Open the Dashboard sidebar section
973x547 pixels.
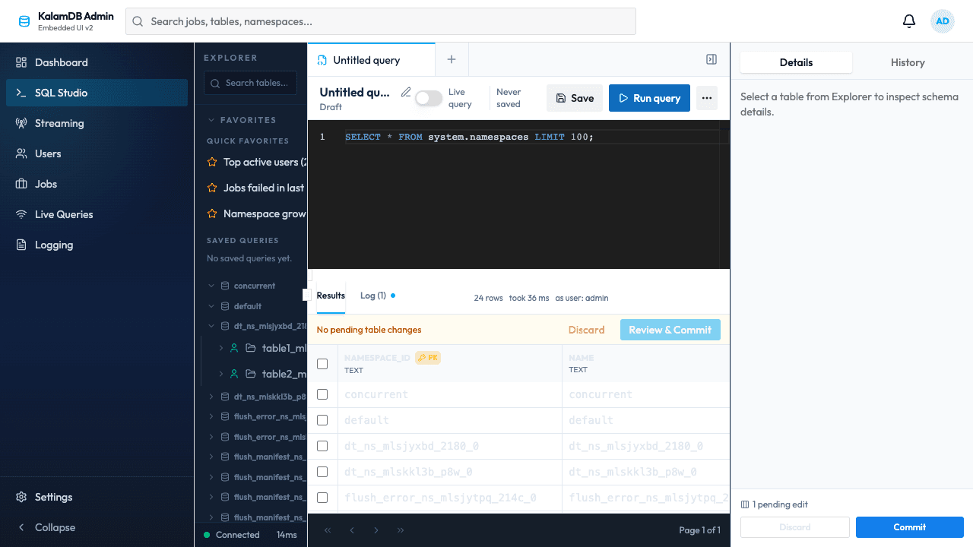click(x=62, y=62)
